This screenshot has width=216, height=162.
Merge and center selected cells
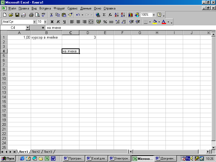tap(91, 22)
